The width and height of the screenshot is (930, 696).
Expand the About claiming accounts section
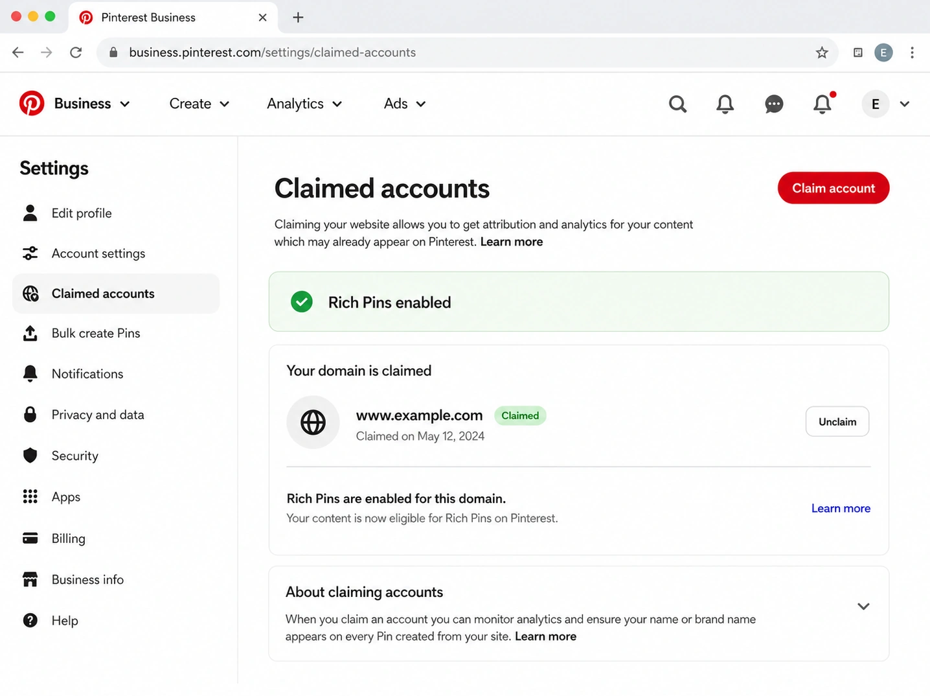tap(863, 607)
